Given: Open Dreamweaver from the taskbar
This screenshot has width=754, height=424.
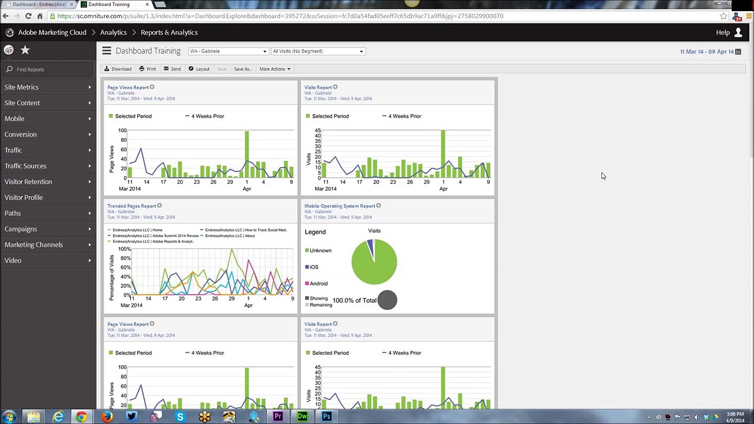Looking at the screenshot, I should pyautogui.click(x=302, y=417).
